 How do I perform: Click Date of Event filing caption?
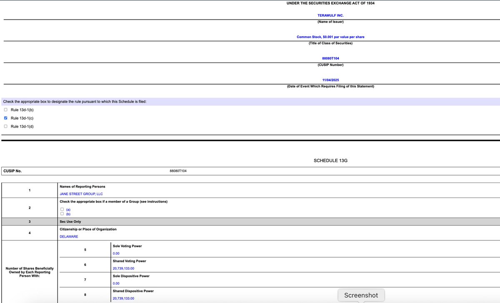pyautogui.click(x=330, y=86)
